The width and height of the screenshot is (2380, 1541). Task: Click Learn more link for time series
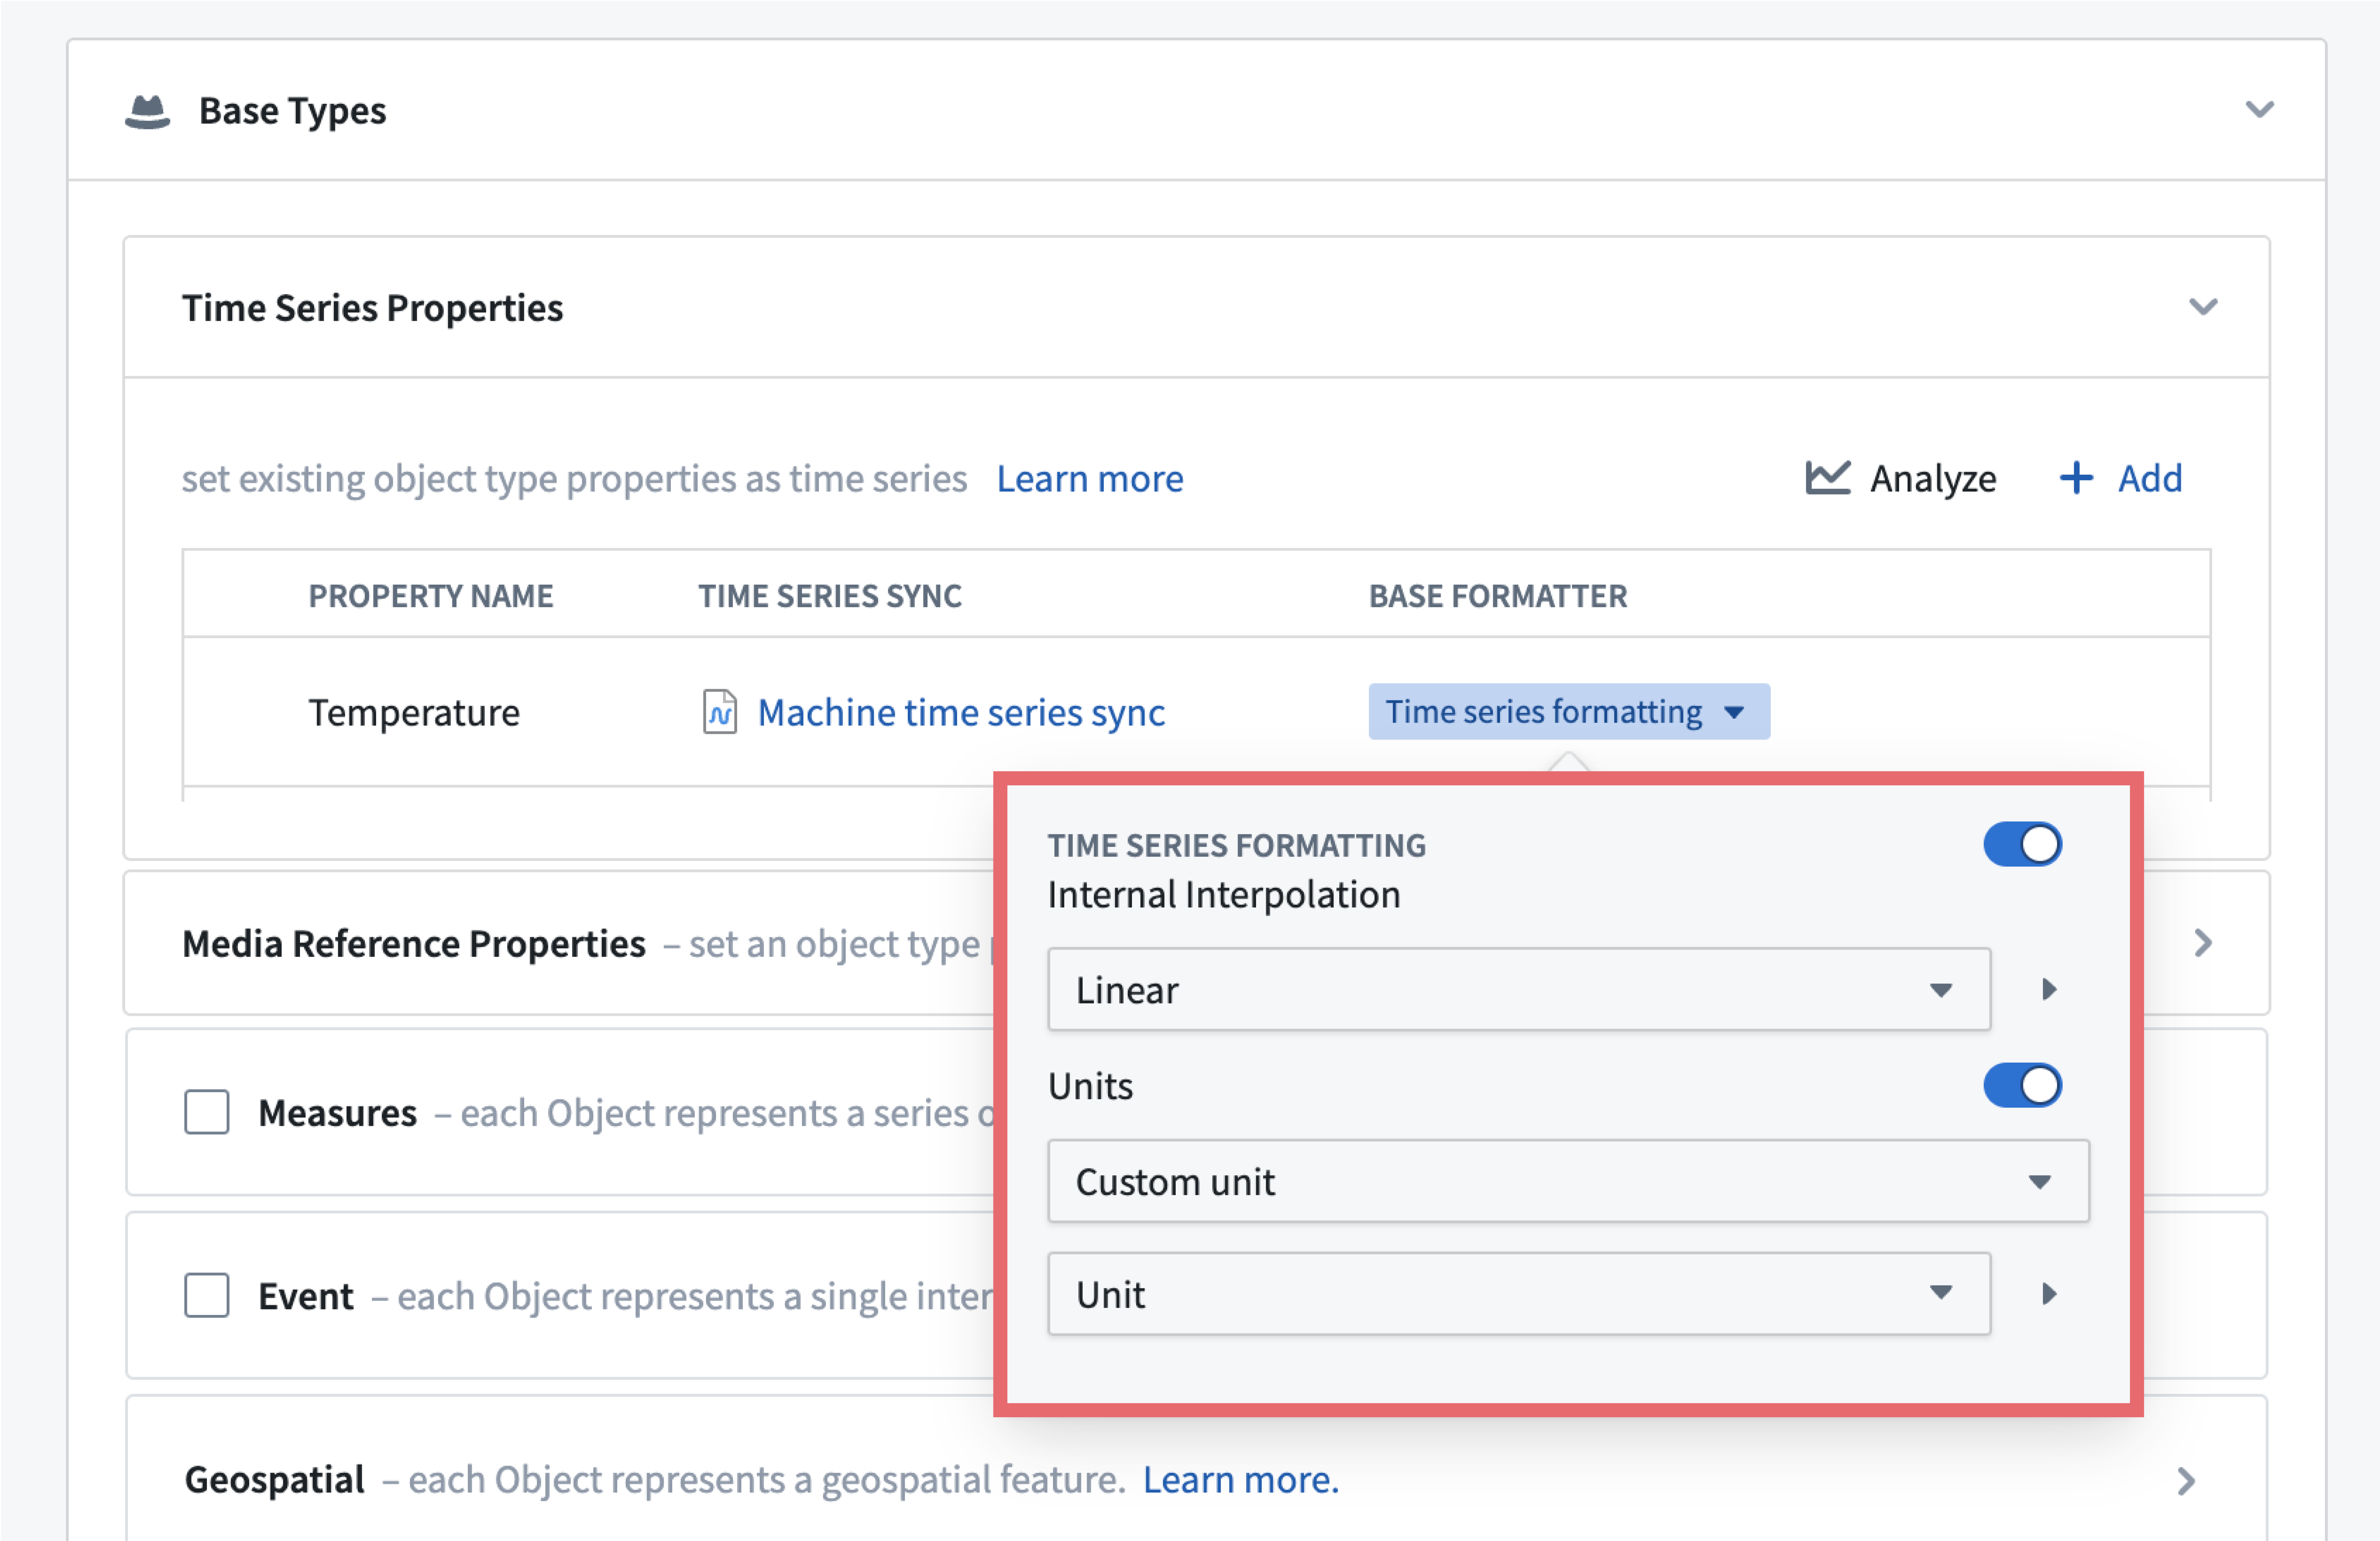point(1090,479)
